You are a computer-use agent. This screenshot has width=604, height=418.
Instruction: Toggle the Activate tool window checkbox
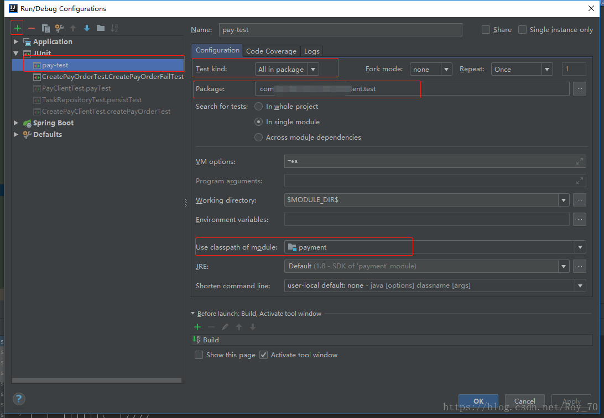tap(263, 355)
